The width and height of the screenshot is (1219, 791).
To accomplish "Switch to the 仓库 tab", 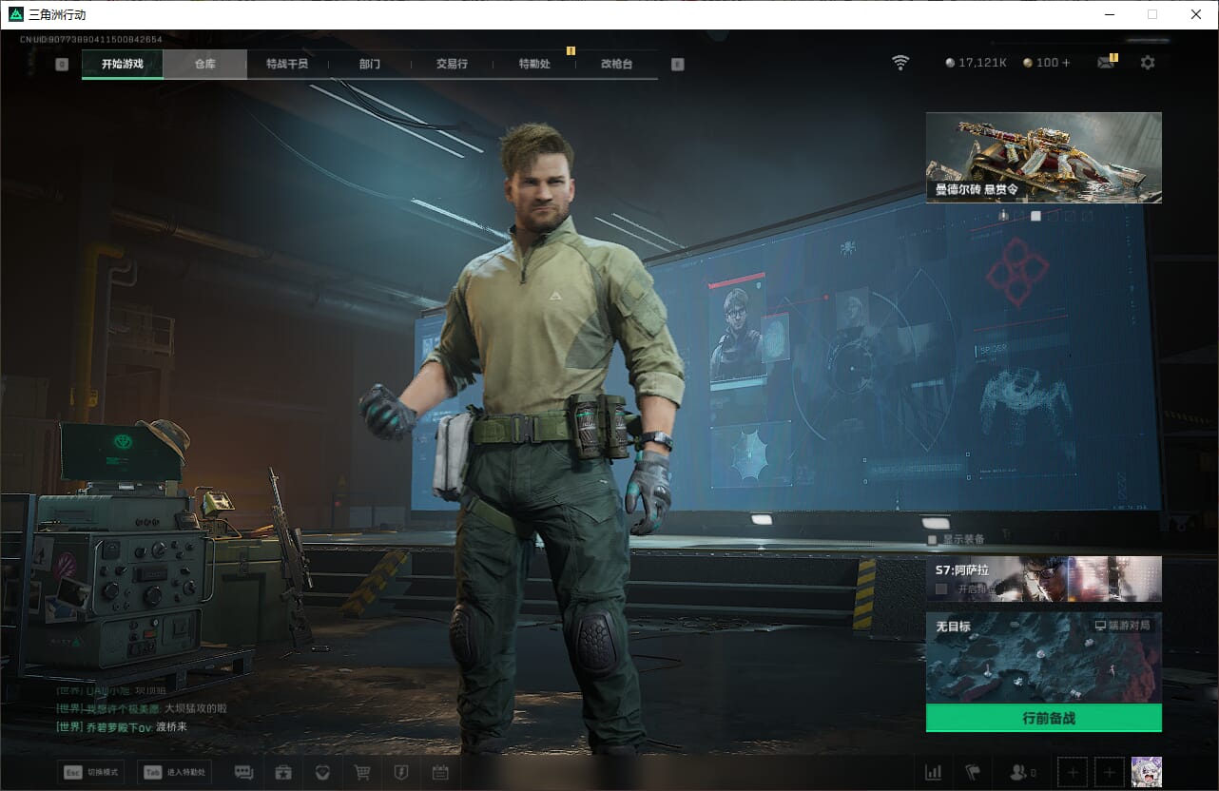I will click(x=204, y=64).
